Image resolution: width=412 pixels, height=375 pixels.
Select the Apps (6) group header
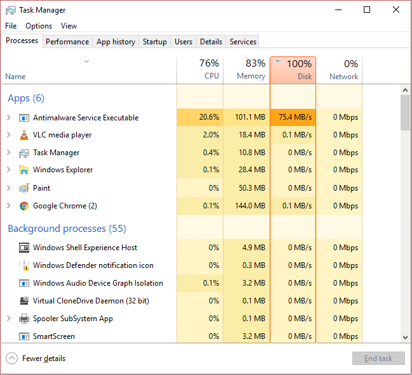[x=26, y=98]
